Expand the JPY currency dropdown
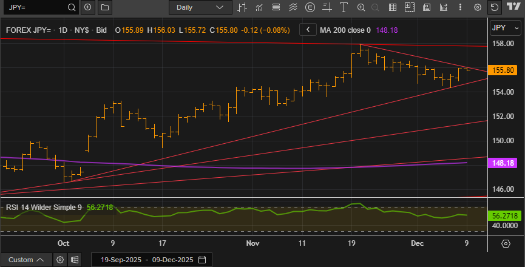The height and width of the screenshot is (267, 525). point(505,28)
